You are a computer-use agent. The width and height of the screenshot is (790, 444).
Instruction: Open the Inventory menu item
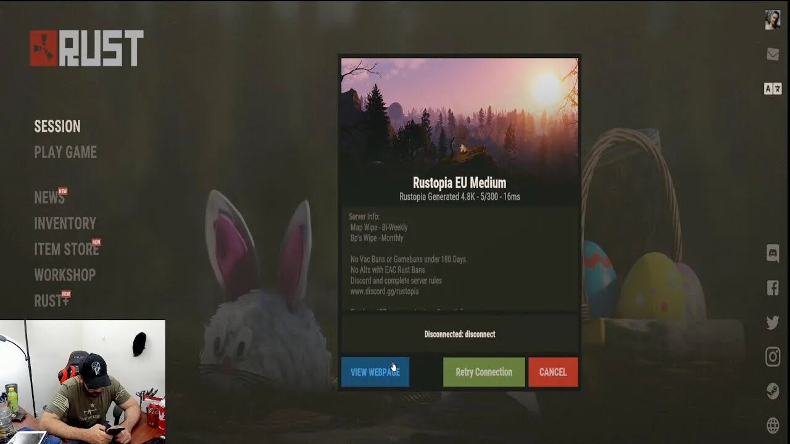point(65,223)
